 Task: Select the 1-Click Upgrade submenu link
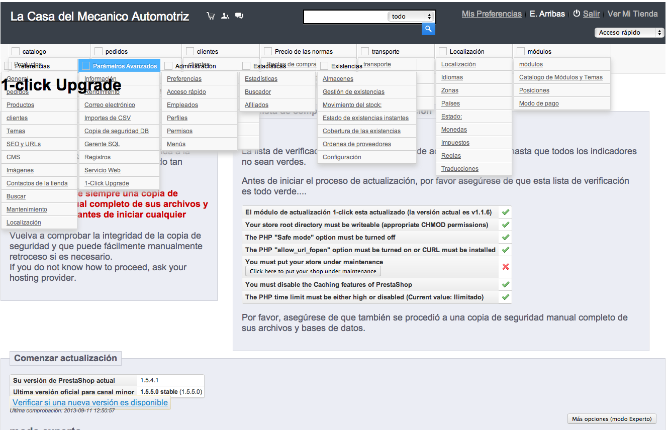coord(107,183)
